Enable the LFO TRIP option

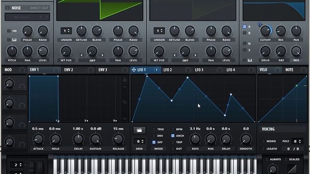[172, 142]
